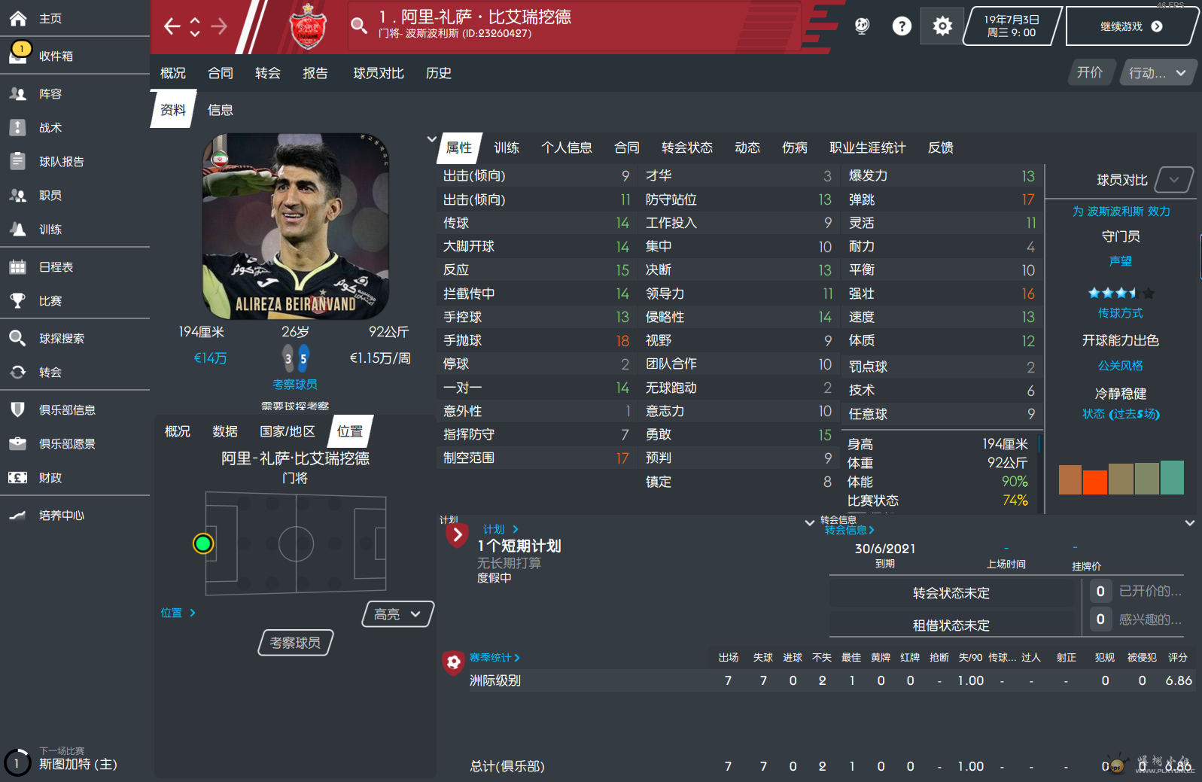Click the settings gear icon
1202x782 pixels.
(942, 26)
